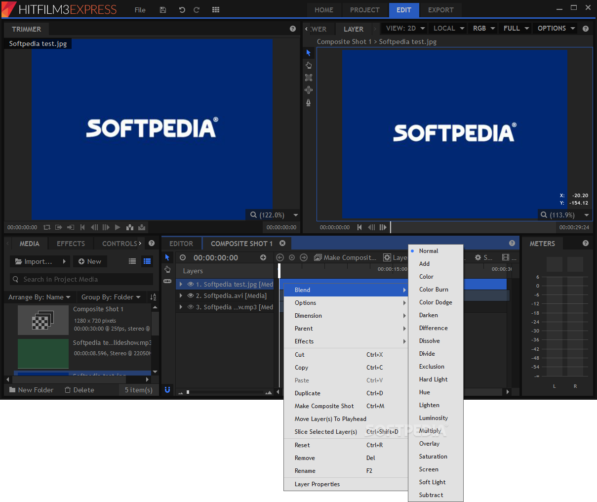Open the FULL quality dropdown
Image resolution: width=597 pixels, height=502 pixels.
[x=516, y=28]
